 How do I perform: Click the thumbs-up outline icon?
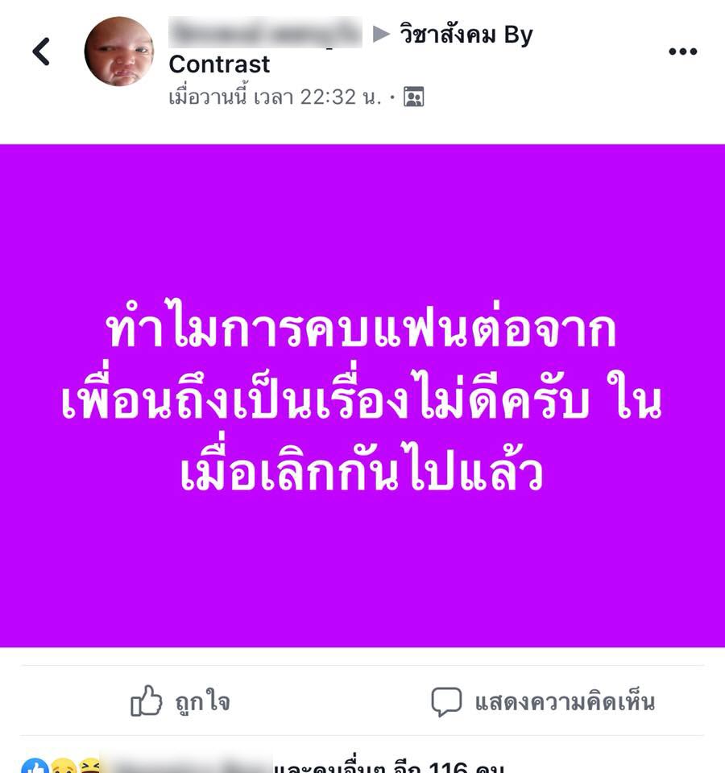(146, 701)
